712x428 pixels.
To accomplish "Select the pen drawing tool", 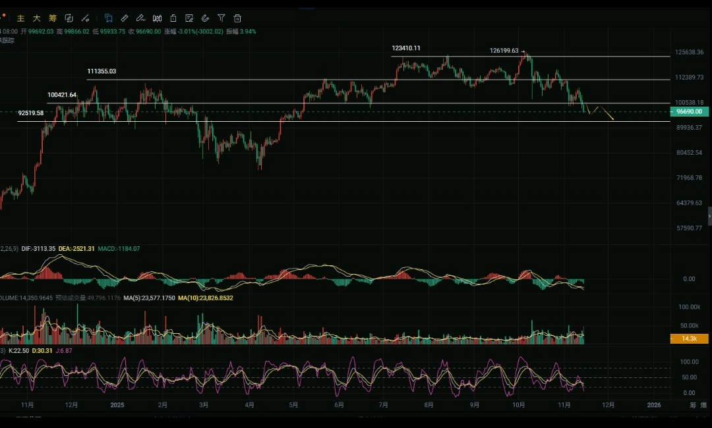I will pyautogui.click(x=140, y=18).
